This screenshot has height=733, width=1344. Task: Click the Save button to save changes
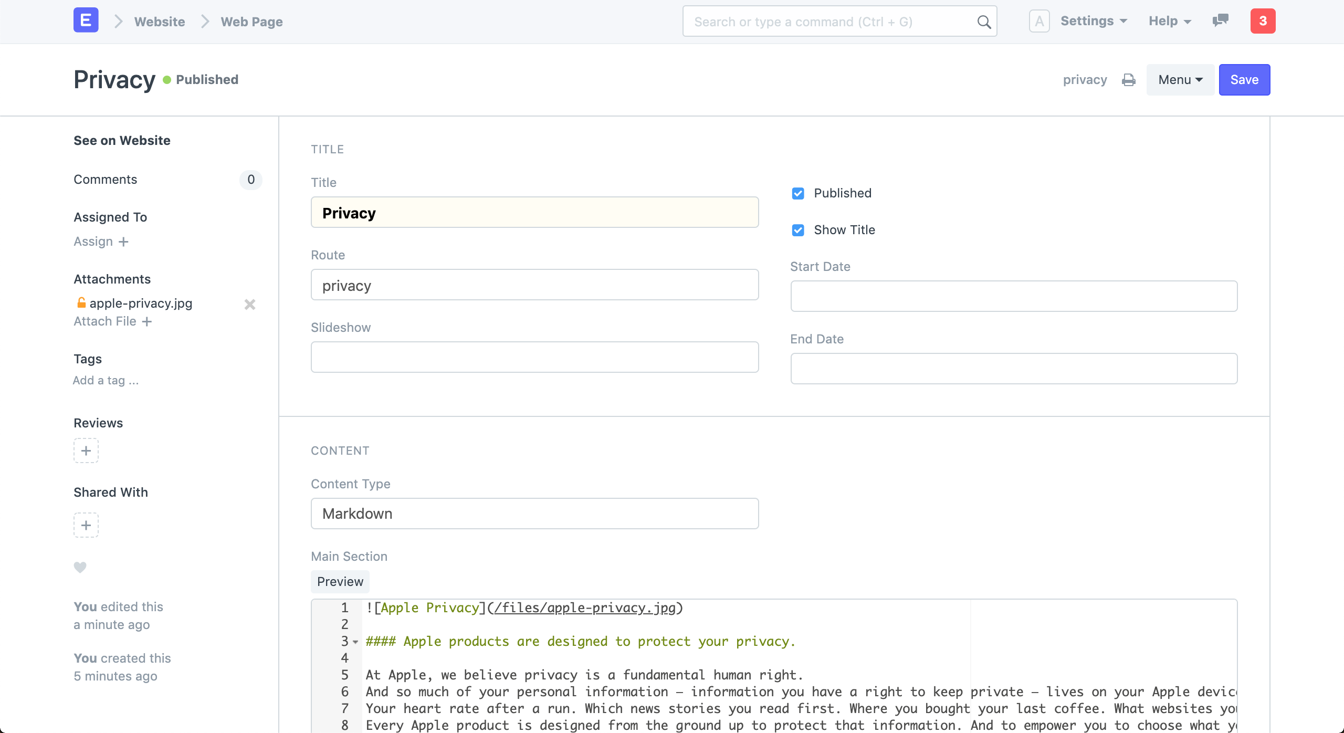point(1245,79)
